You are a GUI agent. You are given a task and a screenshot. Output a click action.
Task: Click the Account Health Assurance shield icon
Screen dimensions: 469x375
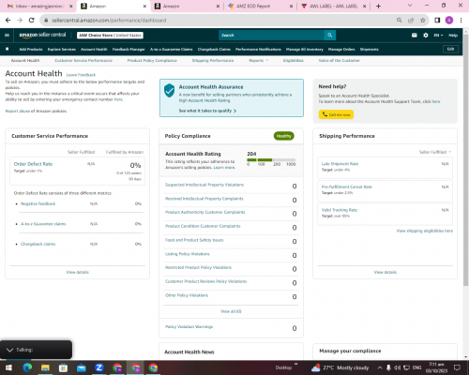click(169, 91)
